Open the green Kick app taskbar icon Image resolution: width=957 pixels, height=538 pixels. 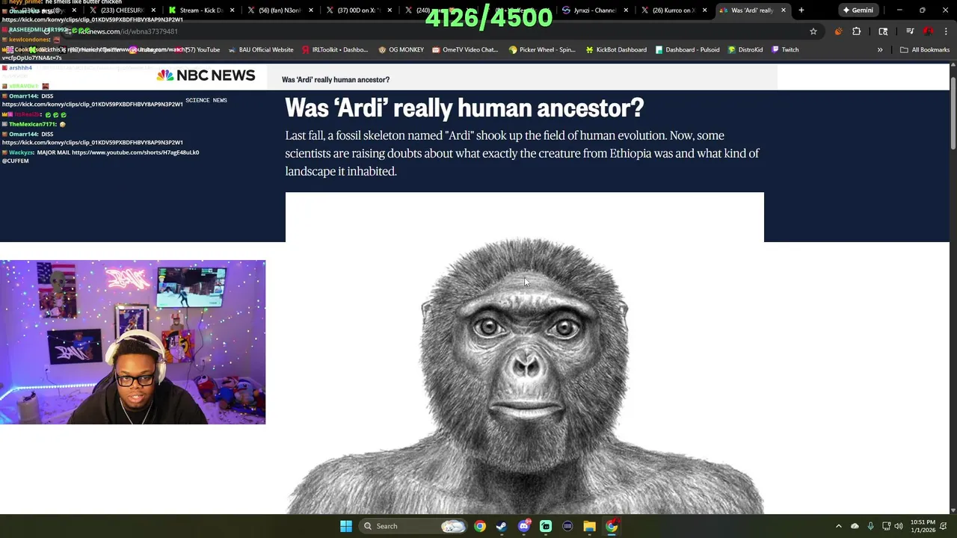tap(546, 526)
